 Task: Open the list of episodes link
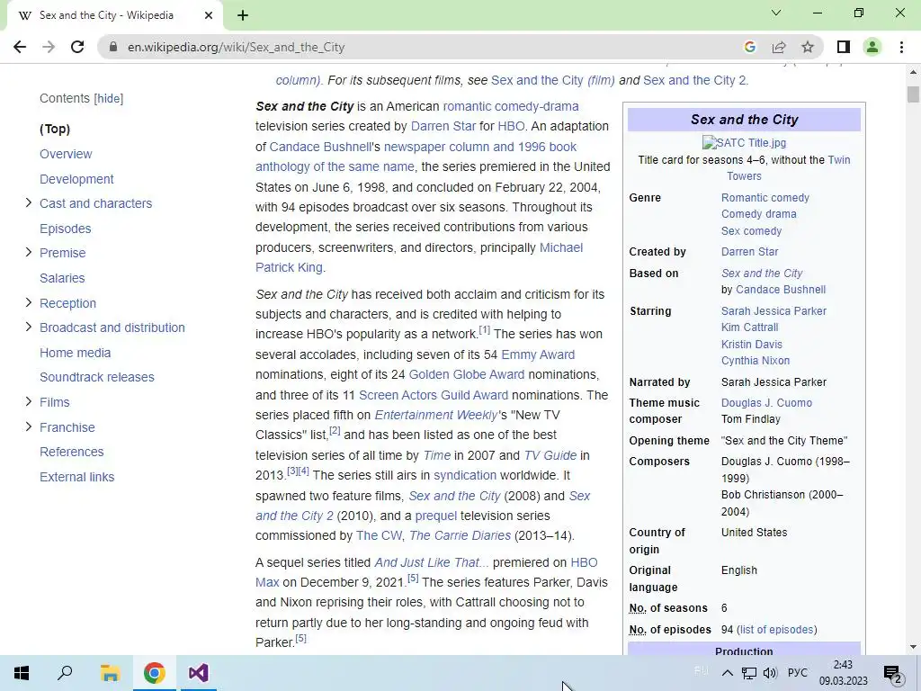776,630
